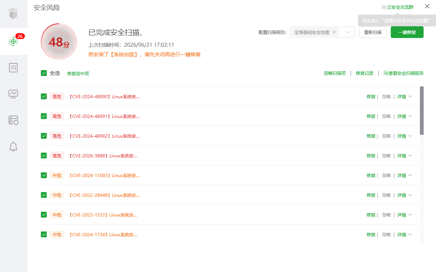The height and width of the screenshot is (272, 436).
Task: Uncheck the CVE-2024-11003 row checkbox
Action: tap(44, 176)
